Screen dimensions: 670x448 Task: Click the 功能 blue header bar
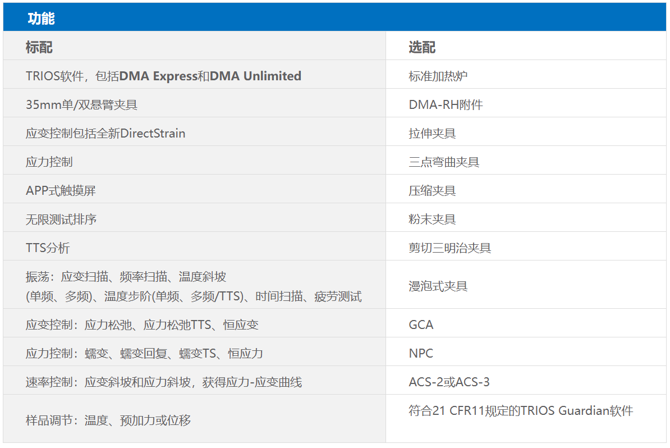[334, 18]
